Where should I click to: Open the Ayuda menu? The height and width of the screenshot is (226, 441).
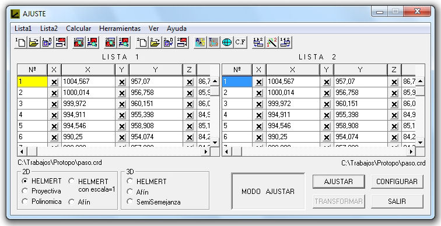point(177,29)
